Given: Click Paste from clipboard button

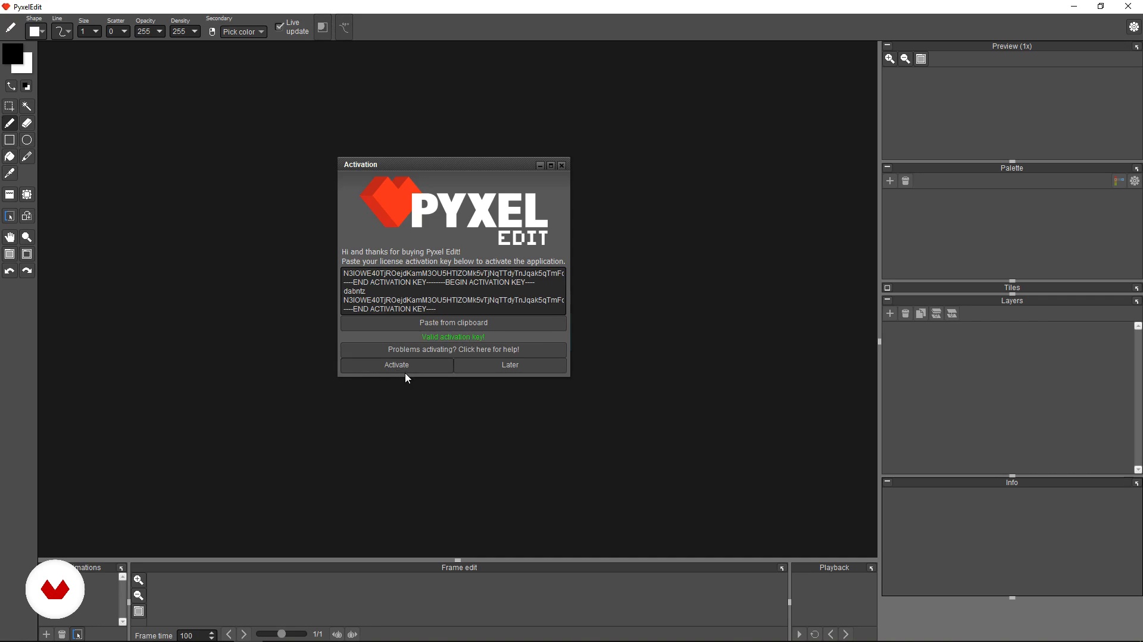Looking at the screenshot, I should coord(454,323).
